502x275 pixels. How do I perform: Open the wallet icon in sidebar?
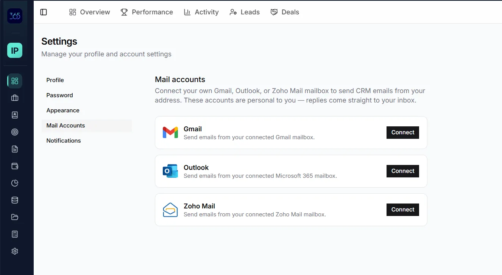click(15, 166)
